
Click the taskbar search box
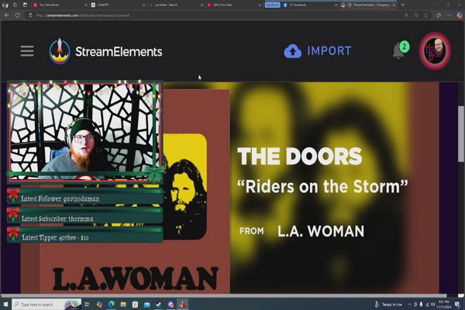coord(46,305)
